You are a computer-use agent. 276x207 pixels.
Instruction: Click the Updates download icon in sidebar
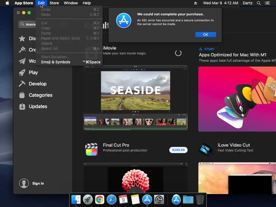22,106
